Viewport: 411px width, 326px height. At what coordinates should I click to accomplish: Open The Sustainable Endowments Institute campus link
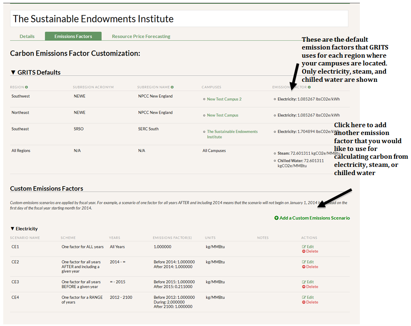(x=232, y=134)
